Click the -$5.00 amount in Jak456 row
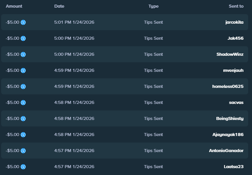Image resolution: width=252 pixels, height=175 pixels. pos(12,38)
